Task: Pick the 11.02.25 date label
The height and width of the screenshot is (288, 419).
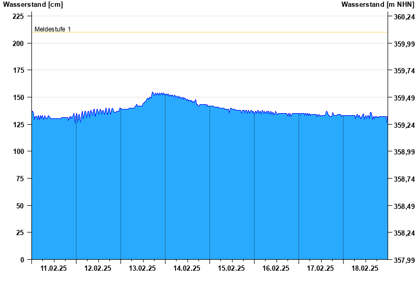Action: 53,268
